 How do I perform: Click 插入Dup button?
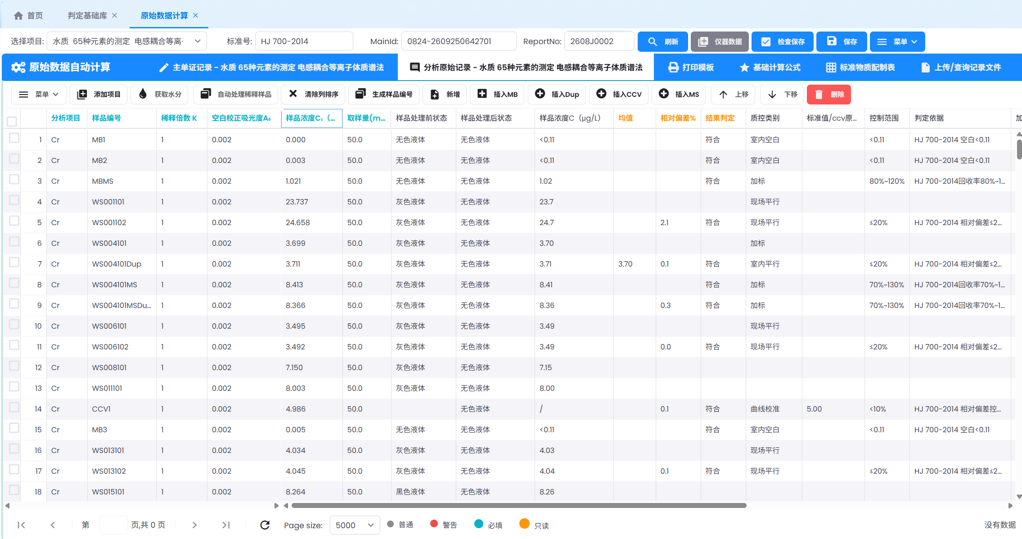(557, 95)
